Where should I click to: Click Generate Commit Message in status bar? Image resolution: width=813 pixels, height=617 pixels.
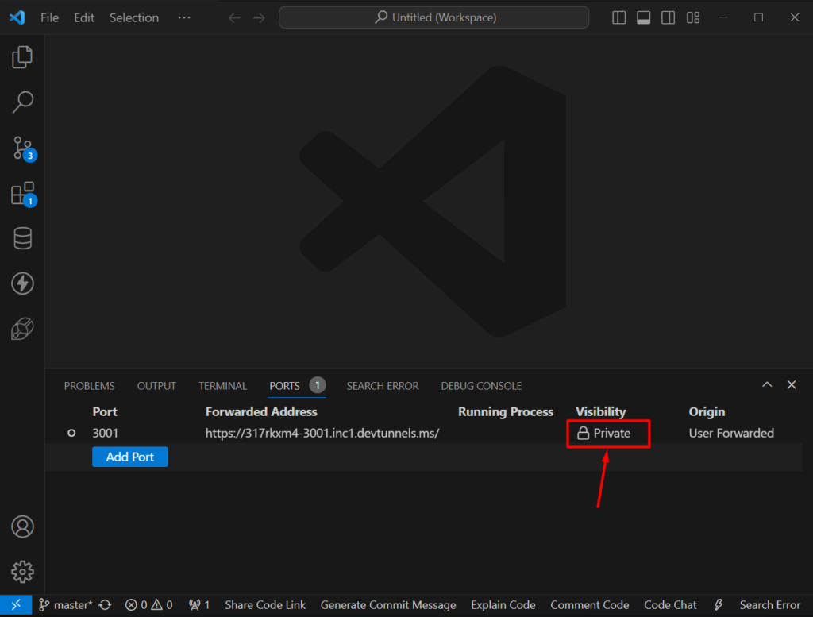pos(388,605)
